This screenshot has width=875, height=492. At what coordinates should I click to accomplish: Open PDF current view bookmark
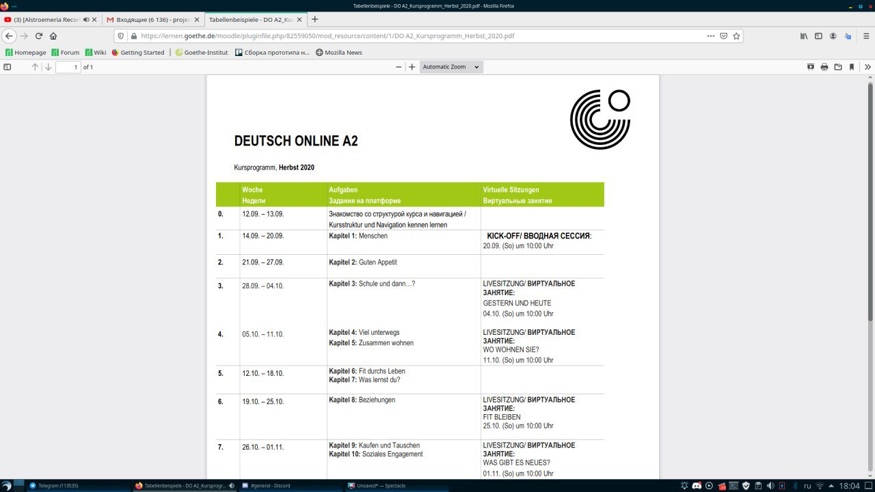coord(852,67)
